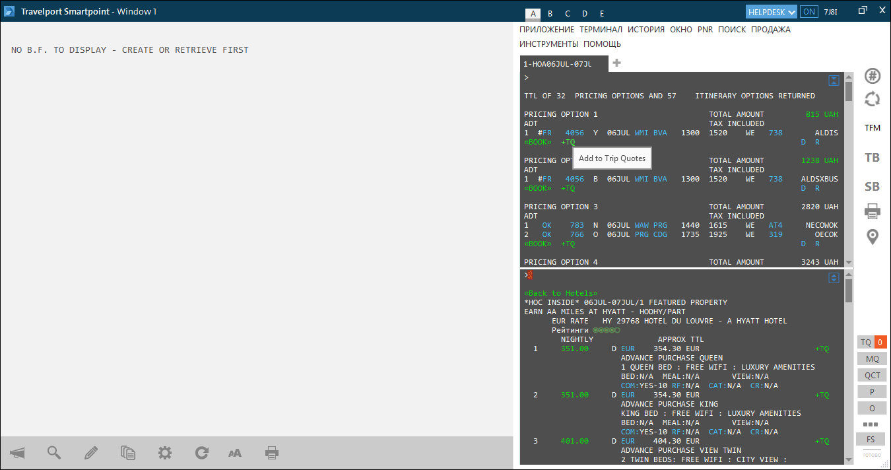Click the copy documents icon
This screenshot has width=891, height=470.
coord(128,453)
